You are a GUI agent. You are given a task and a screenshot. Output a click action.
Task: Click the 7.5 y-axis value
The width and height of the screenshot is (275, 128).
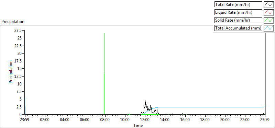pyautogui.click(x=19, y=91)
